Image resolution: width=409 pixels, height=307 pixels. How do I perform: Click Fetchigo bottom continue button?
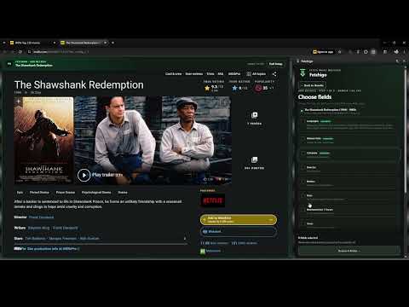click(x=349, y=251)
